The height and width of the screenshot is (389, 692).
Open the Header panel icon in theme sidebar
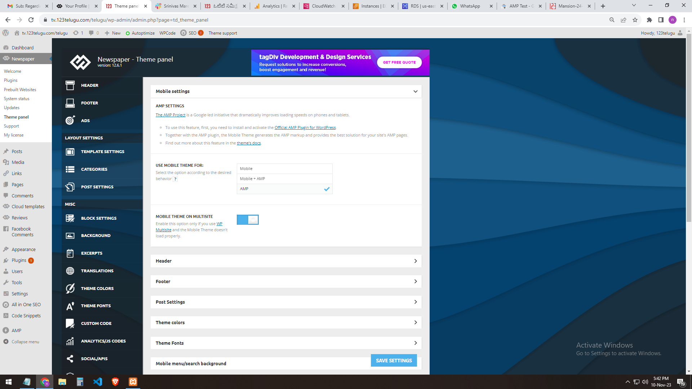(x=70, y=85)
